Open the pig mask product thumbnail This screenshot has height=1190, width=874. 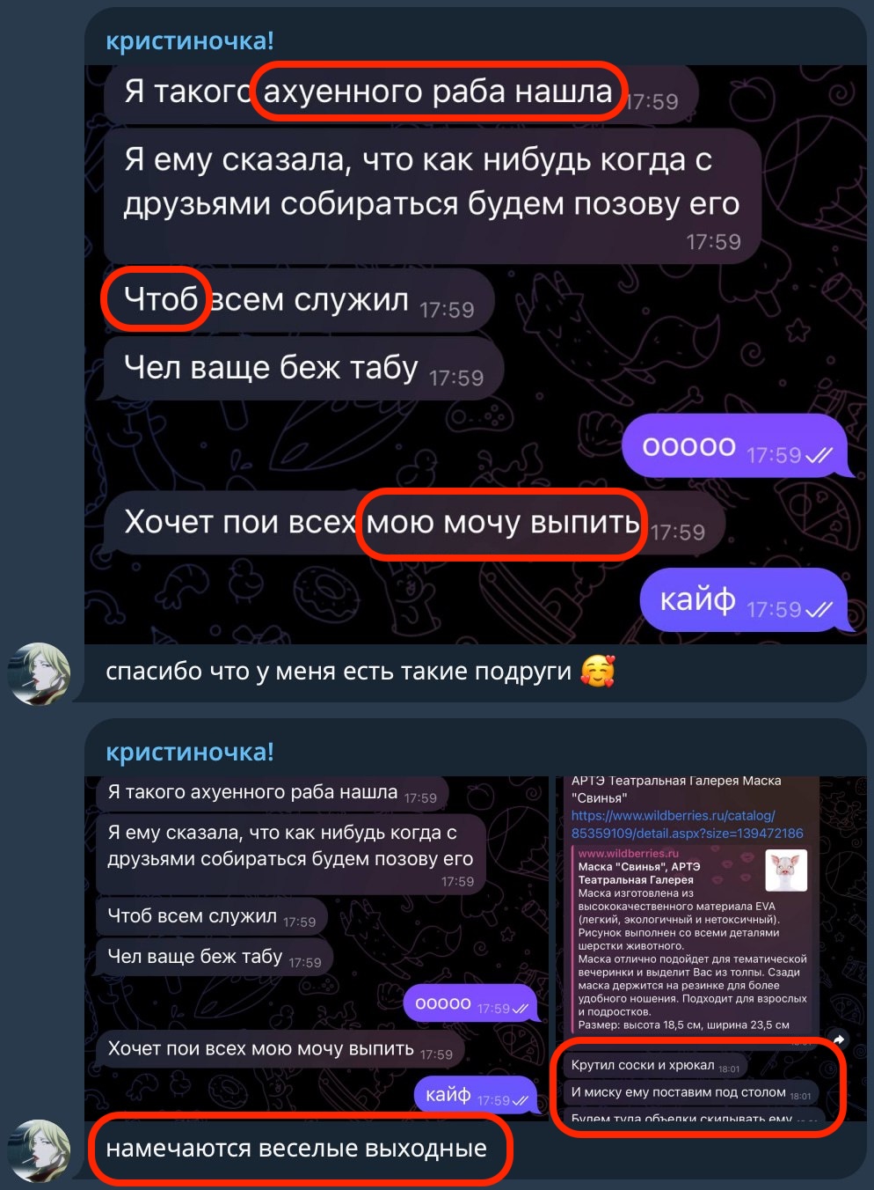786,870
